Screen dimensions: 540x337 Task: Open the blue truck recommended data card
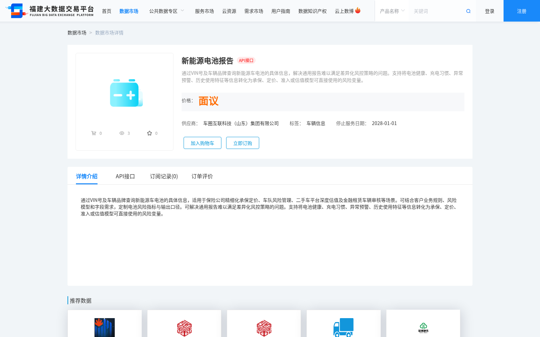click(344, 324)
